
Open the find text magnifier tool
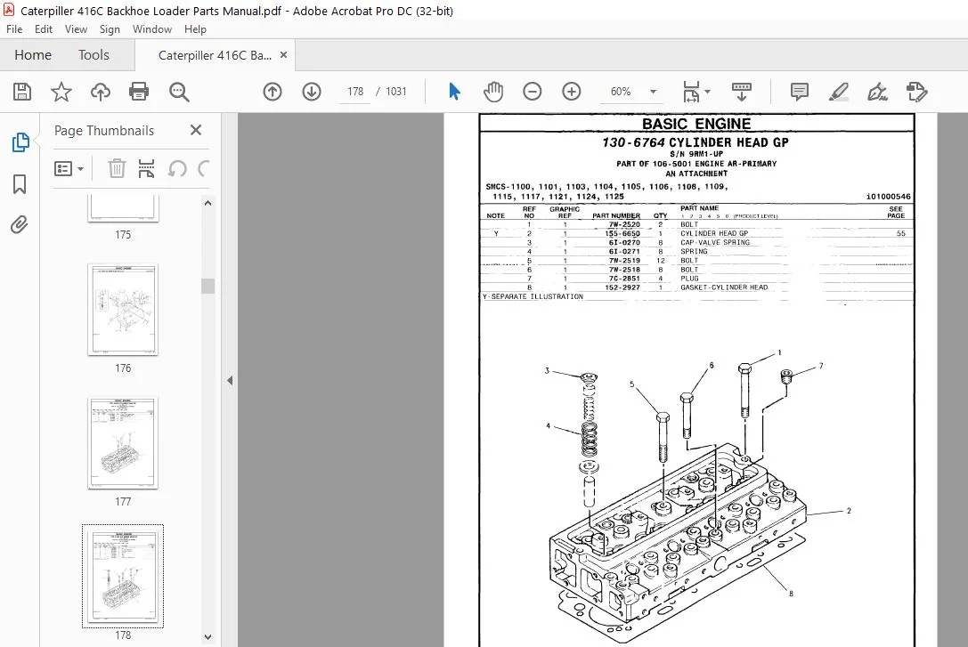[179, 92]
